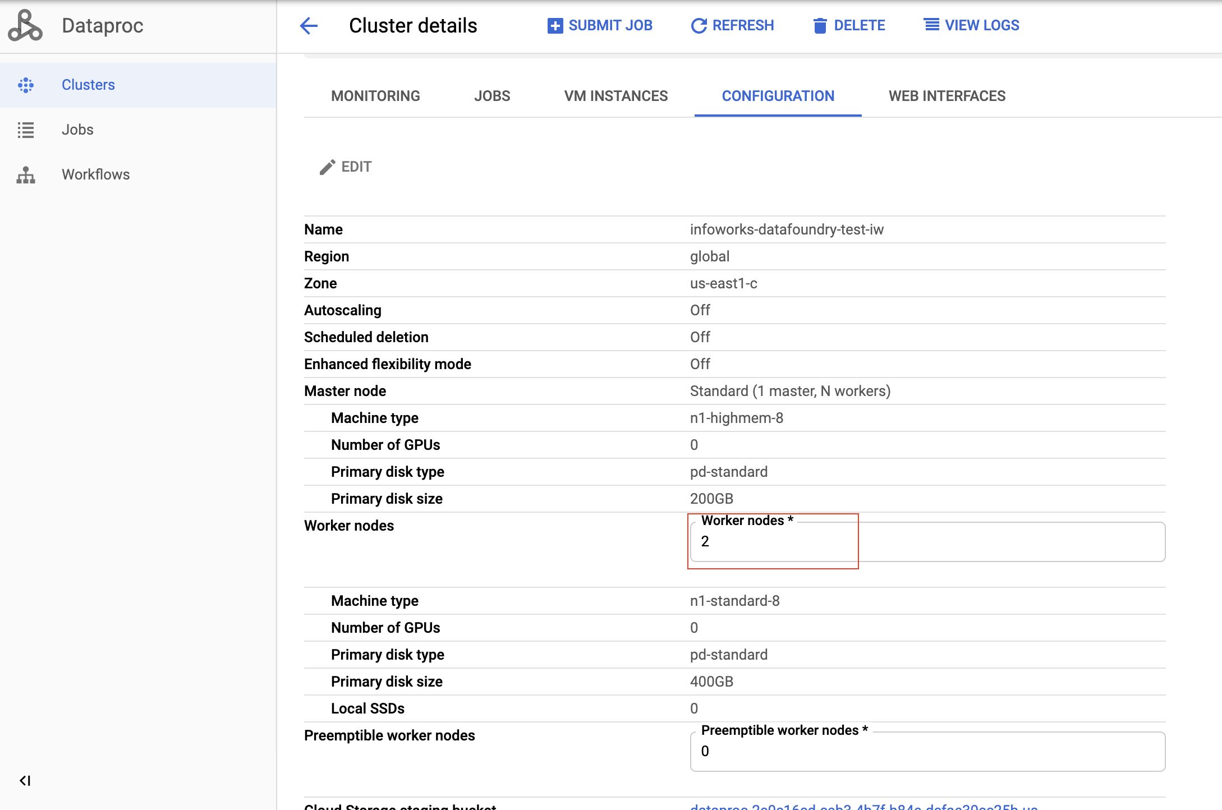The image size is (1222, 810).
Task: Open the Web Interfaces tab
Action: (x=947, y=96)
